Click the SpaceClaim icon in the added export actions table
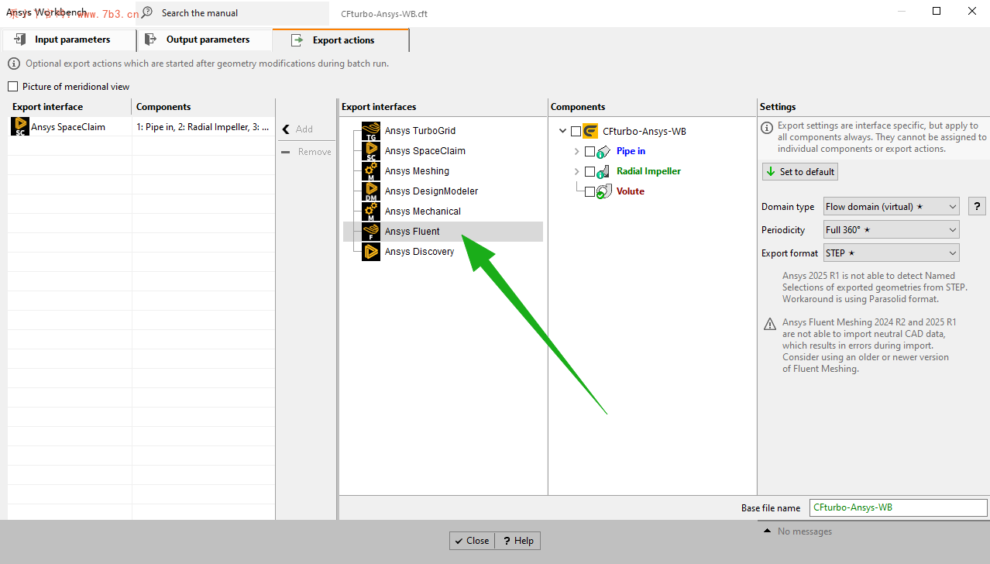This screenshot has width=990, height=564. (19, 127)
